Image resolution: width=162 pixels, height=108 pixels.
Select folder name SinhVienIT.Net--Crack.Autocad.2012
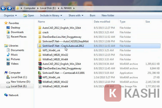point(63,46)
